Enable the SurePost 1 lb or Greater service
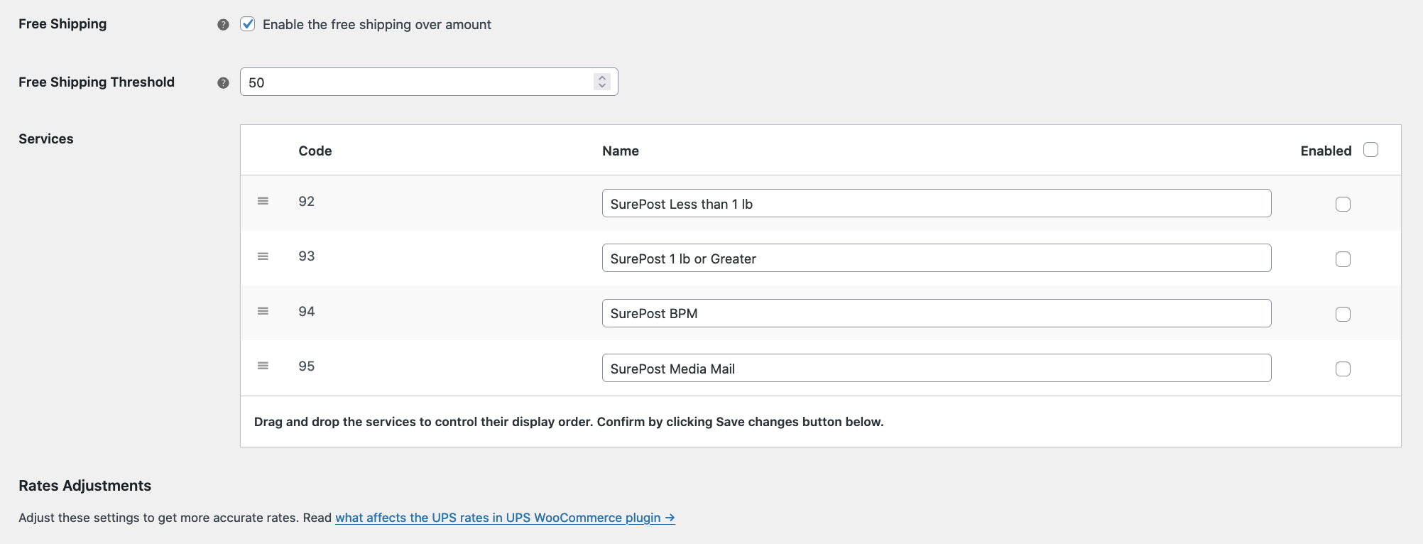This screenshot has height=544, width=1423. click(1343, 259)
